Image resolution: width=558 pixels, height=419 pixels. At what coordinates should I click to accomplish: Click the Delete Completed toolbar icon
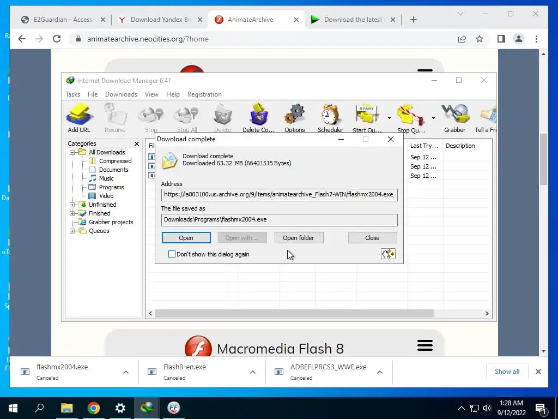click(x=259, y=118)
